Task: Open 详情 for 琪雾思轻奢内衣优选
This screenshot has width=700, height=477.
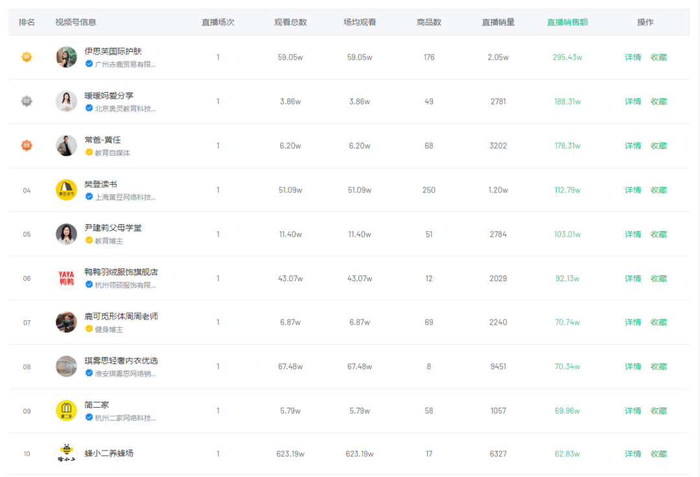Action: pyautogui.click(x=633, y=366)
